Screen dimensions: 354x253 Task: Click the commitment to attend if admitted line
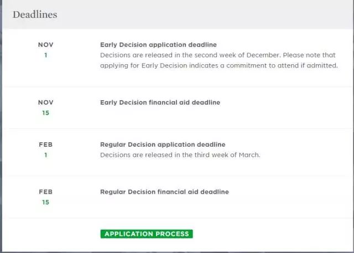[x=219, y=65]
